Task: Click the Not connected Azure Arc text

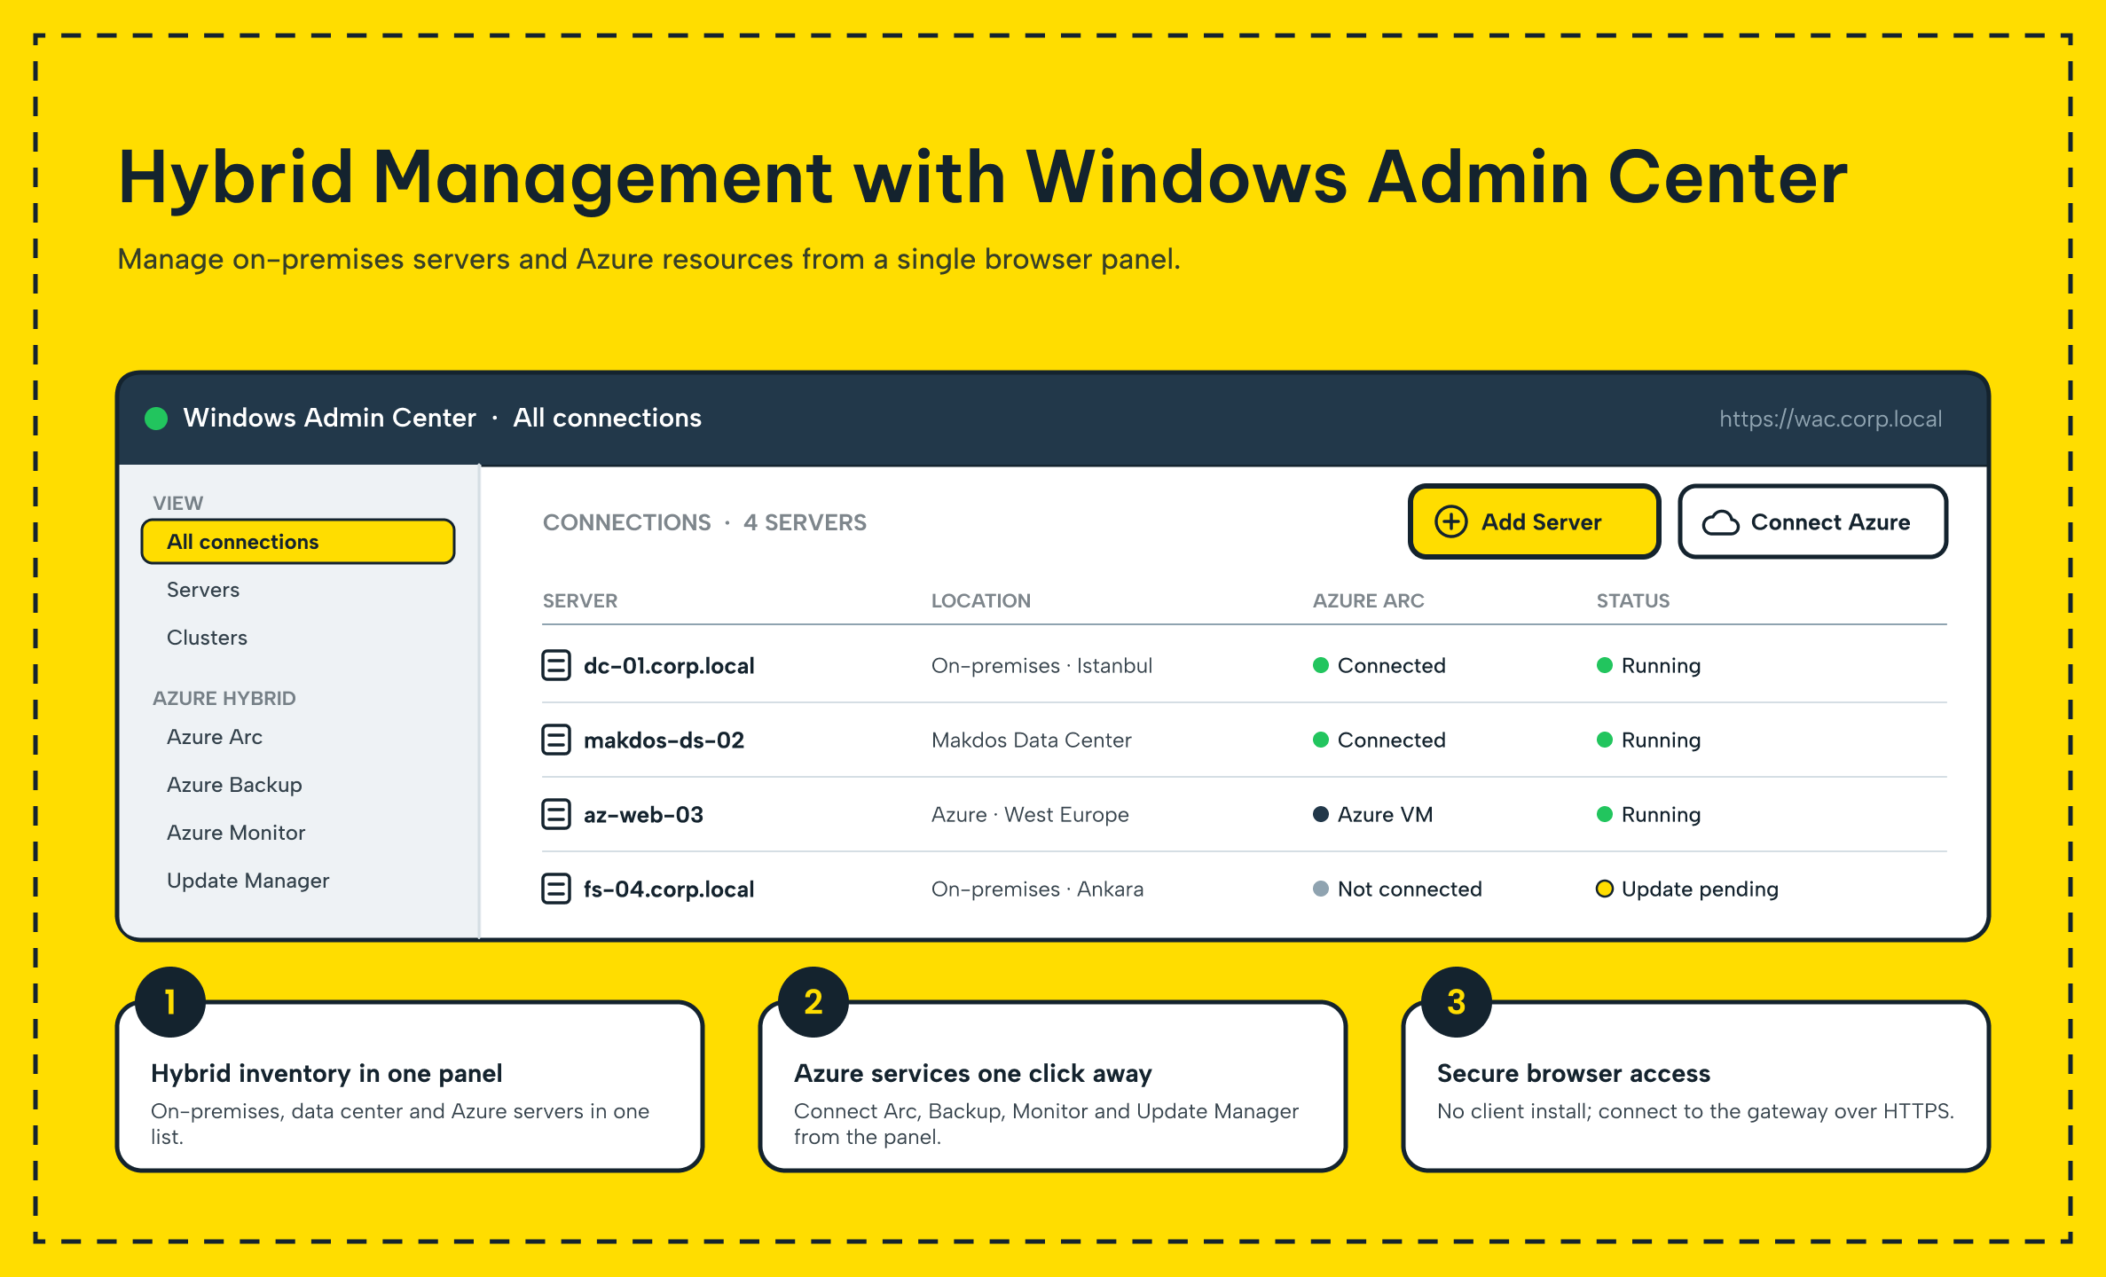Action: 1410,889
